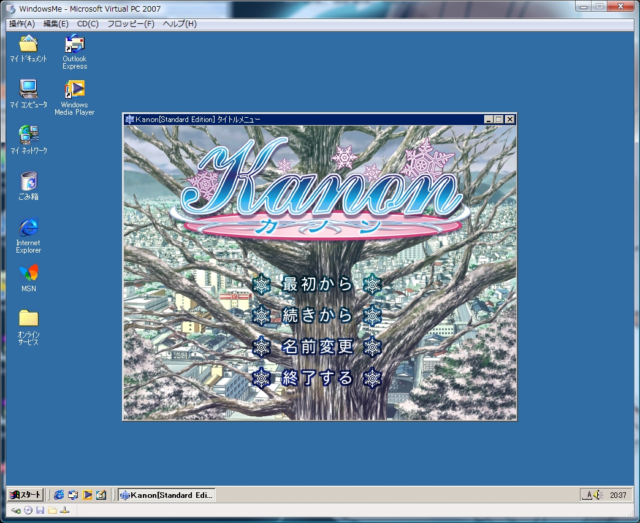This screenshot has width=640, height=523.
Task: Click the スタート start button
Action: pyautogui.click(x=25, y=495)
